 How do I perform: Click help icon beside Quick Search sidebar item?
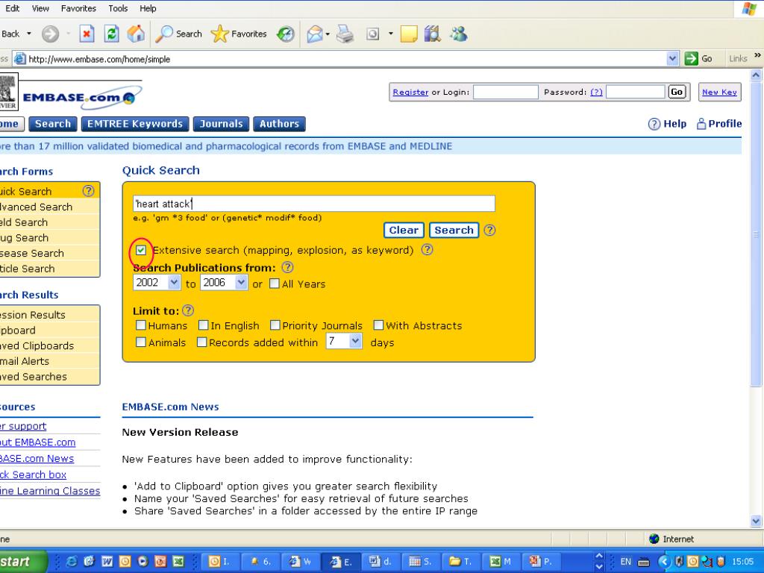point(88,191)
